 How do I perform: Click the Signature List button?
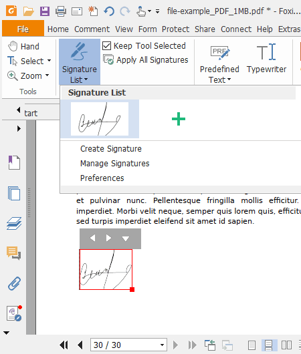[80, 61]
